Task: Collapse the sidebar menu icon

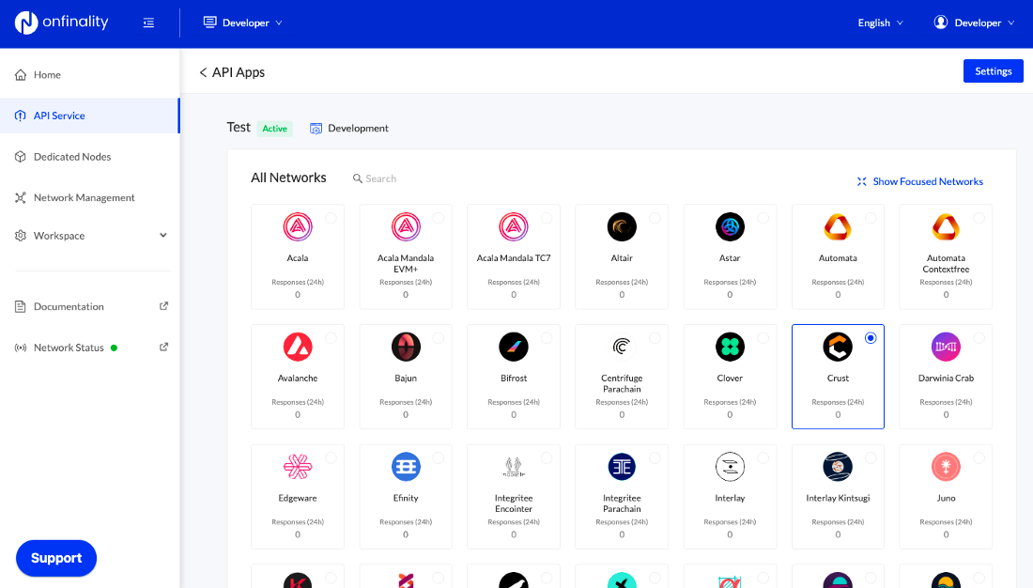Action: coord(148,23)
